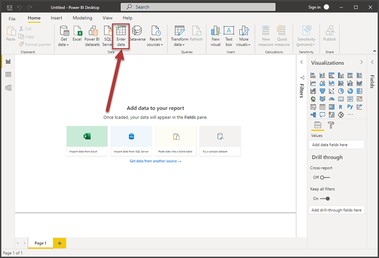Save the report from the title bar
Image resolution: width=379 pixels, height=258 pixels.
(9, 8)
